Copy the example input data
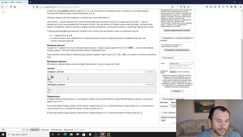 [150, 72]
